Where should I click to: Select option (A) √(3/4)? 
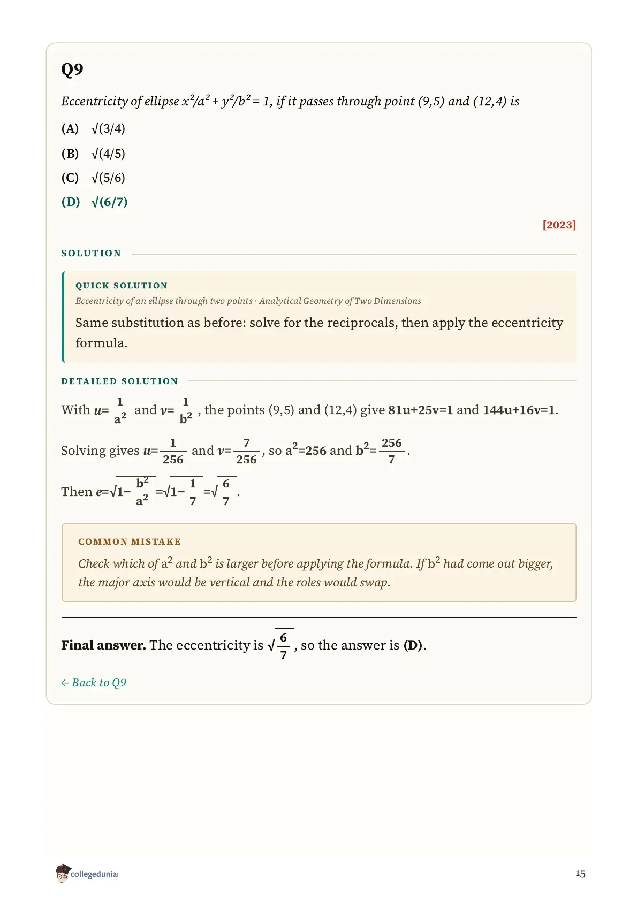(93, 128)
